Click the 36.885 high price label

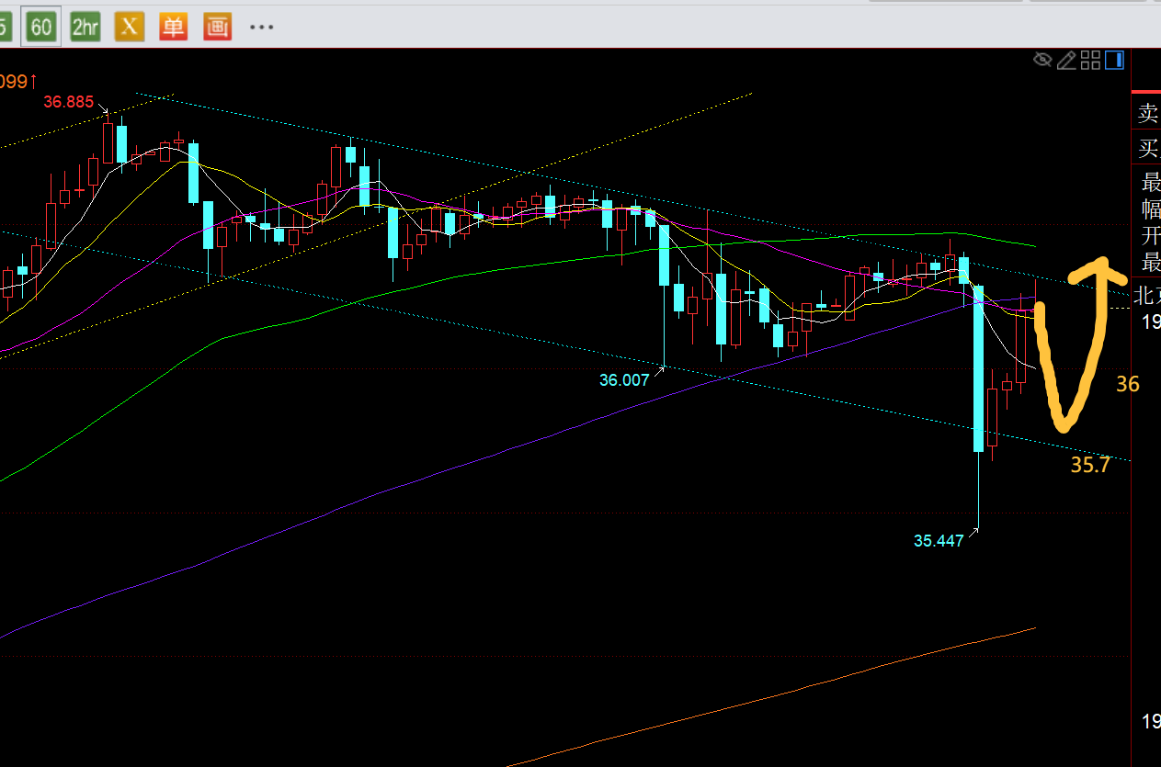pyautogui.click(x=68, y=102)
